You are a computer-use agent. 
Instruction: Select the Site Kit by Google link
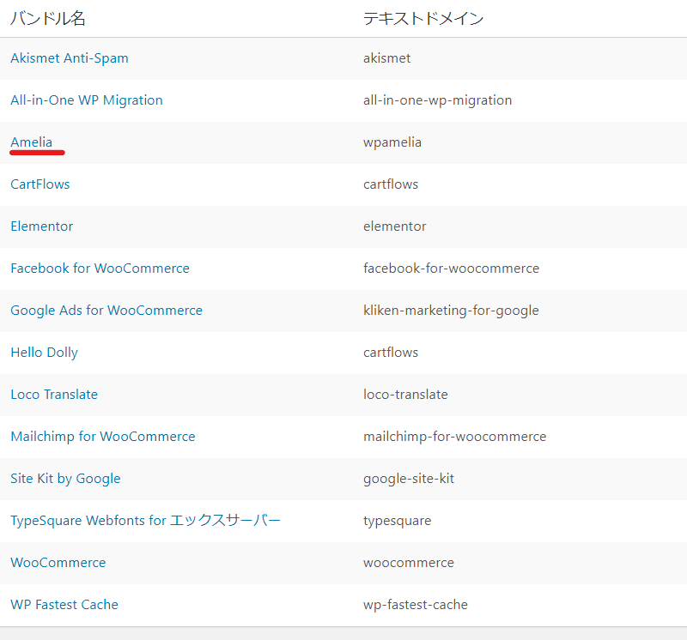[65, 479]
